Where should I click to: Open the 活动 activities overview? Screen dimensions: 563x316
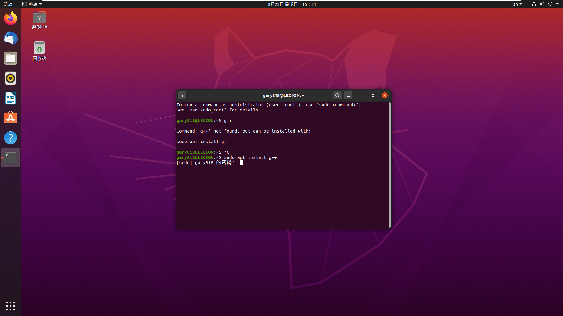click(8, 4)
